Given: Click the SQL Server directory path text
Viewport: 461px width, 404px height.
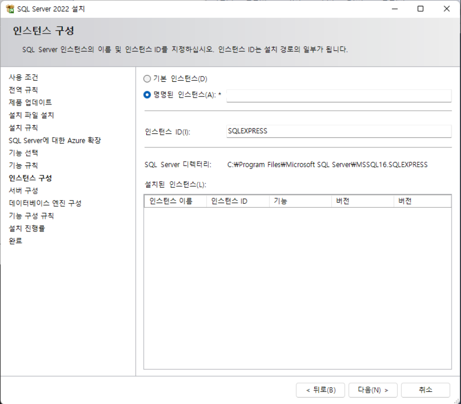Looking at the screenshot, I should (327, 165).
